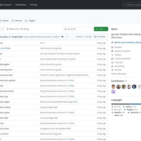This screenshot has width=141, height=141.
Task: Click the watching eye icon
Action: pos(112,66)
